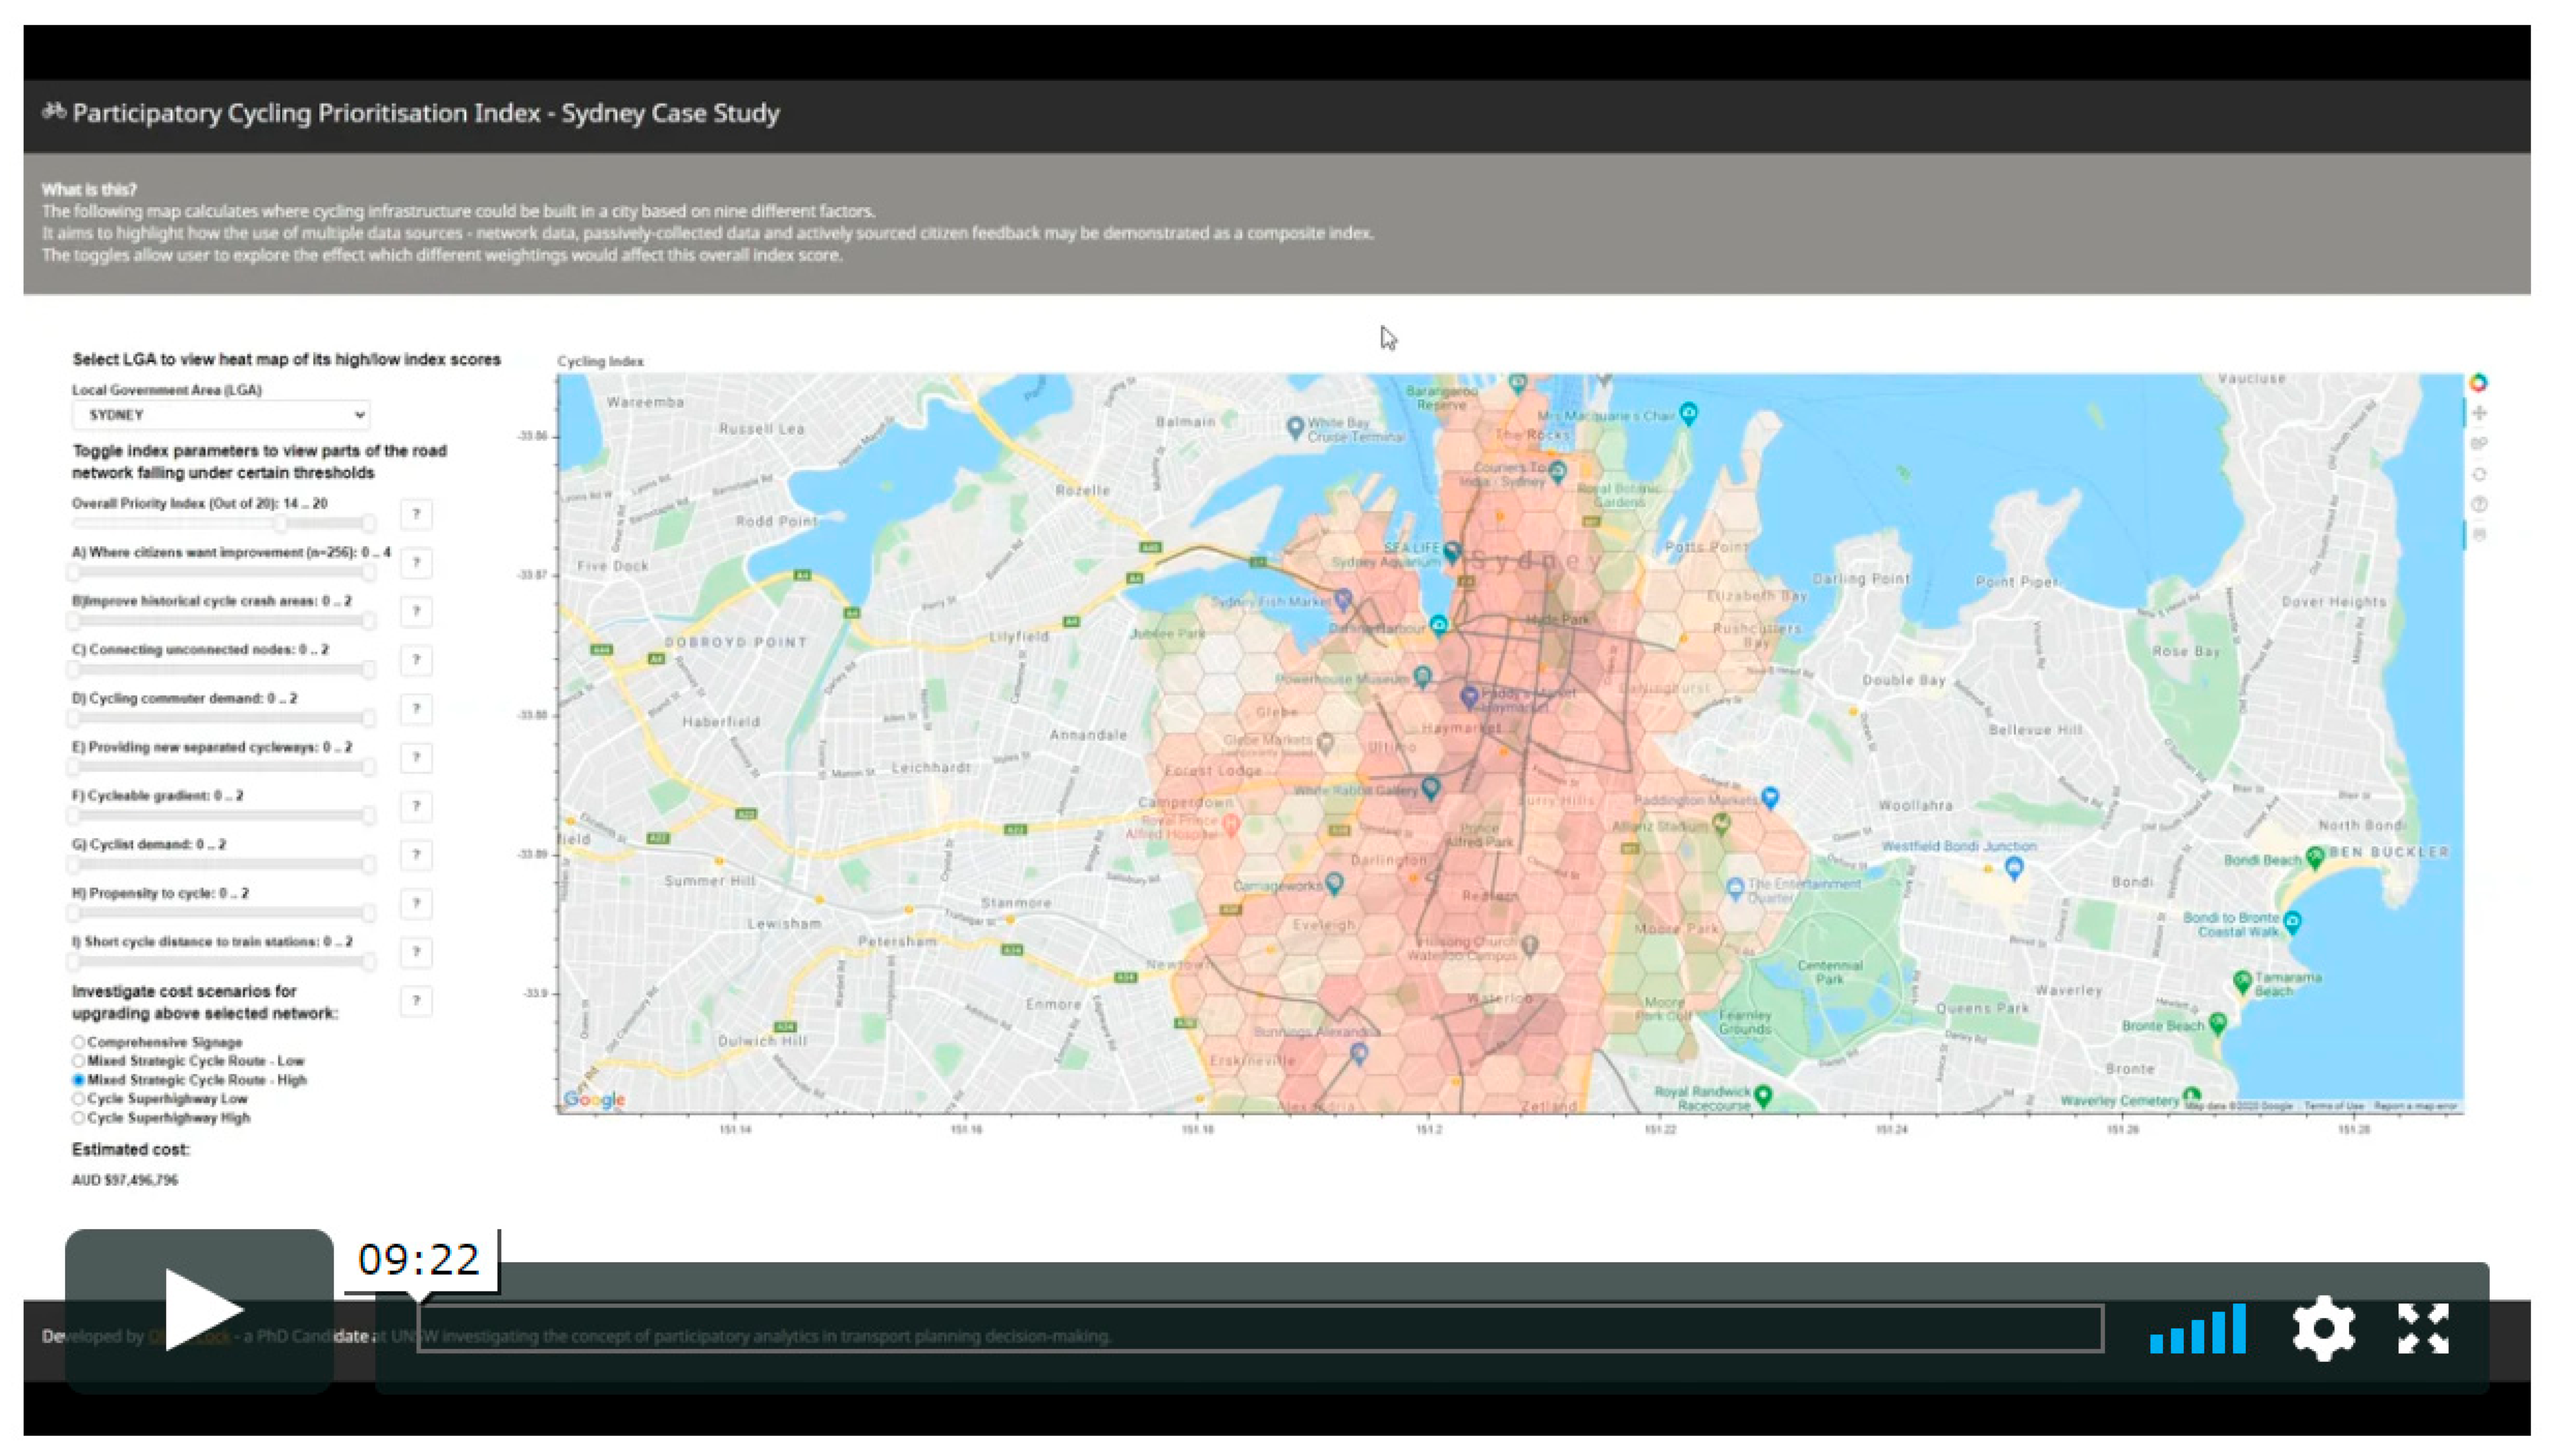Click help button for cost scenarios

point(416,1001)
